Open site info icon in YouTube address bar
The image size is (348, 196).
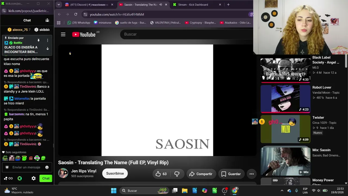click(x=85, y=14)
